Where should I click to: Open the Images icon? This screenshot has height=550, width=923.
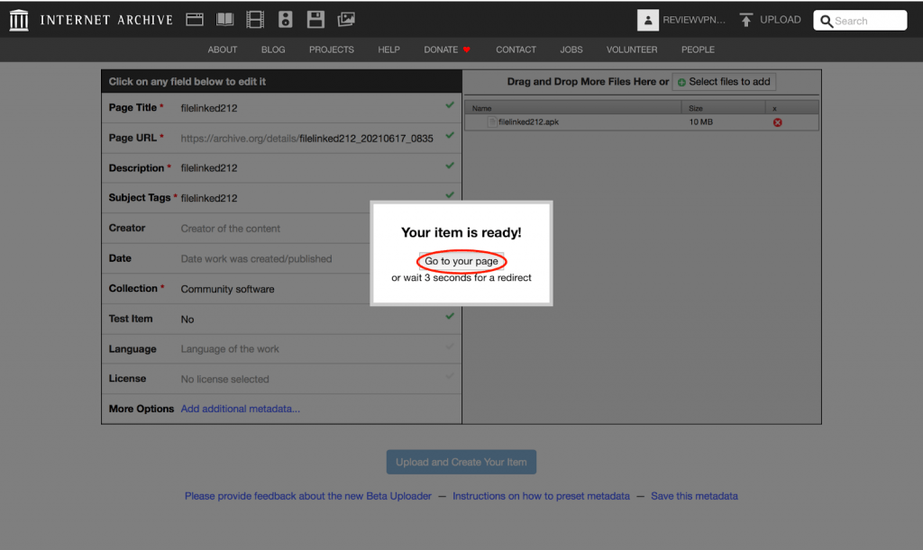tap(346, 20)
